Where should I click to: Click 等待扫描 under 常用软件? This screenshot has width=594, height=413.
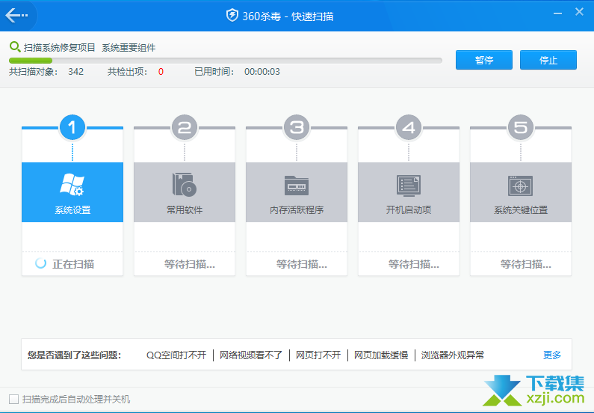(x=190, y=264)
